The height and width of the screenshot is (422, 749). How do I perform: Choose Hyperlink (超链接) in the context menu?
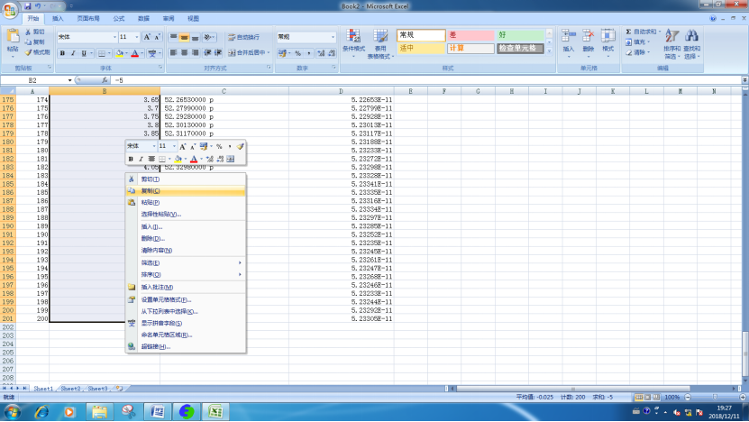pyautogui.click(x=186, y=346)
